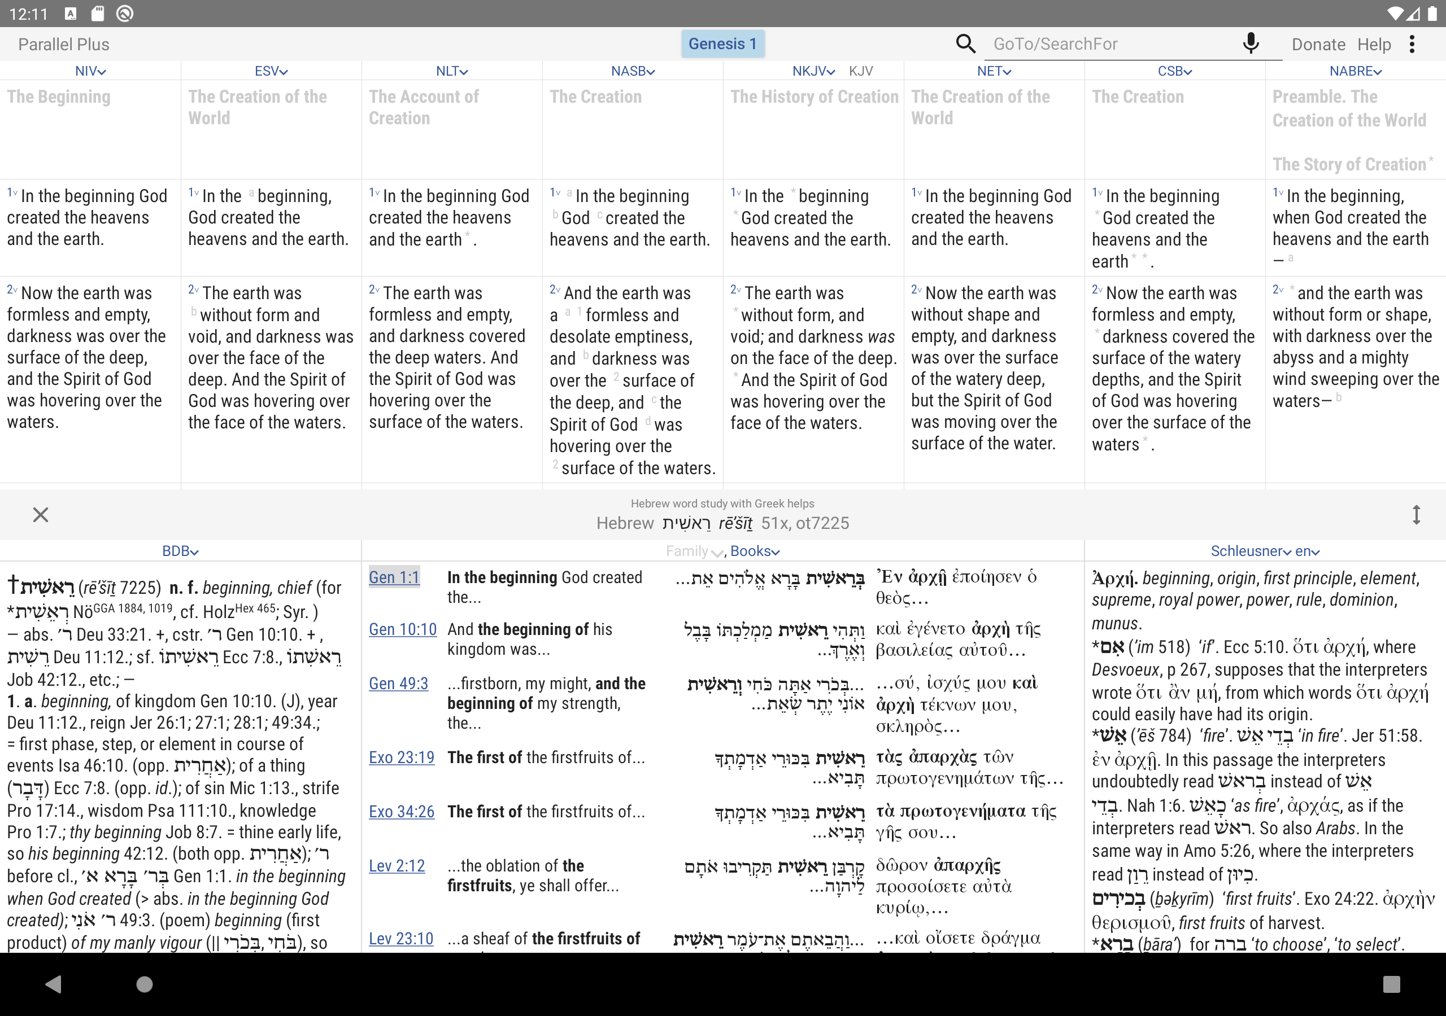The width and height of the screenshot is (1446, 1016).
Task: Open NLT translation dropdown
Action: click(451, 71)
